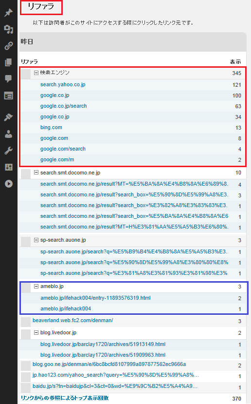
Task: Collapse the search.smt.docomo.ne.jp group
Action: (36, 173)
